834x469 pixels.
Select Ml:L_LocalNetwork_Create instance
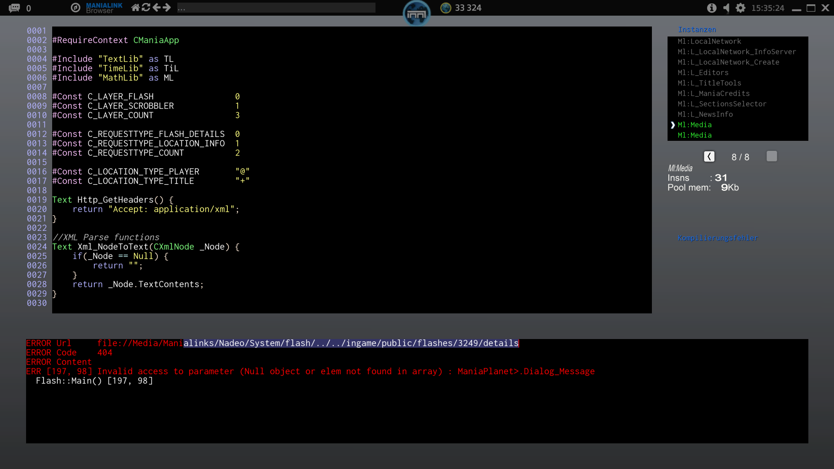(728, 62)
